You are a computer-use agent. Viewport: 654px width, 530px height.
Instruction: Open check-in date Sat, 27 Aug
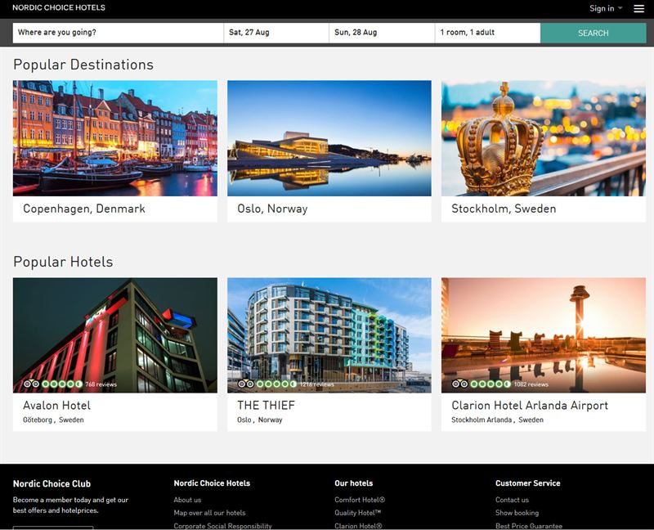coord(276,33)
